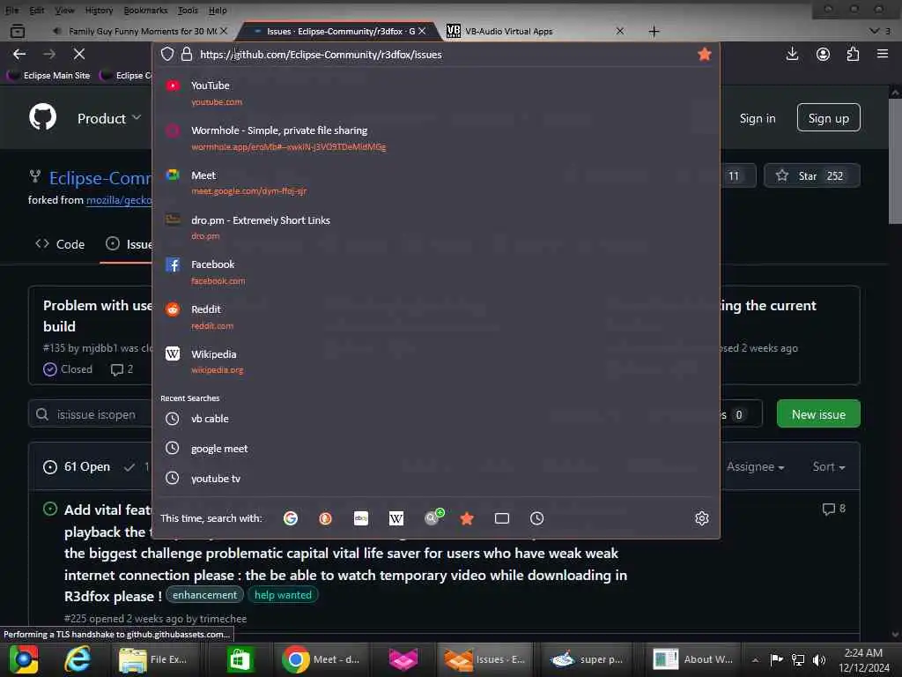Open Chrome Meet window in taskbar
902x677 pixels.
(x=322, y=659)
